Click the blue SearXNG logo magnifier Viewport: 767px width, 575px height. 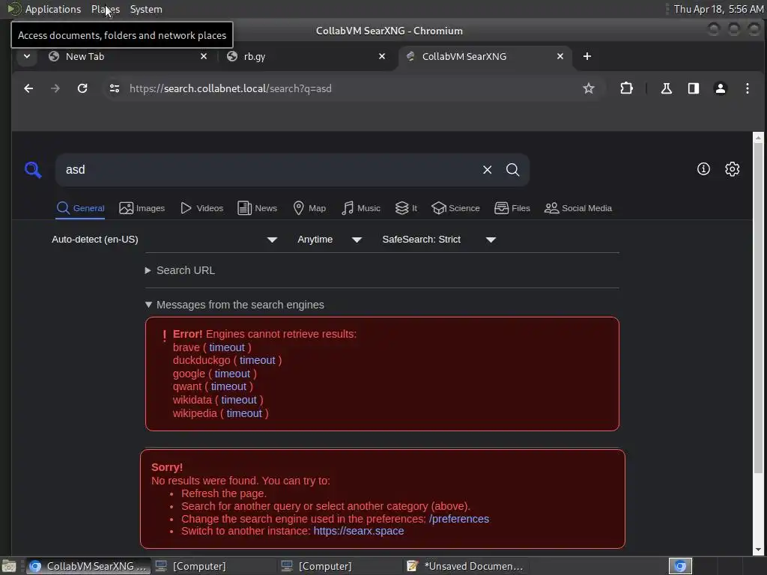[33, 170]
